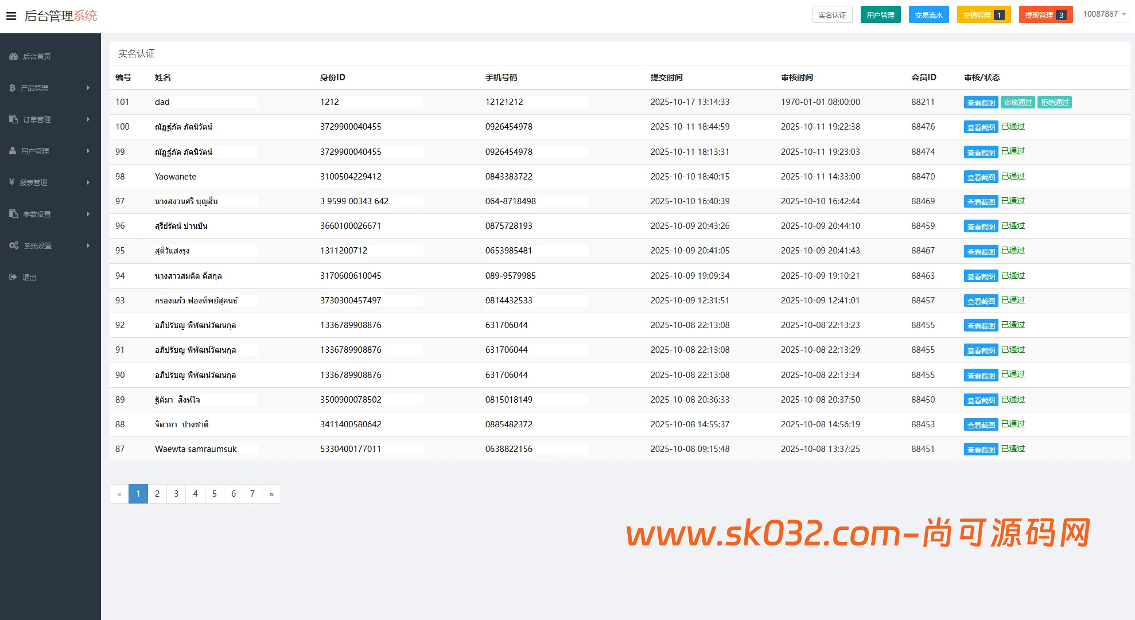Click the dashboard icon beside 后台首页
This screenshot has height=620, width=1135.
point(13,56)
